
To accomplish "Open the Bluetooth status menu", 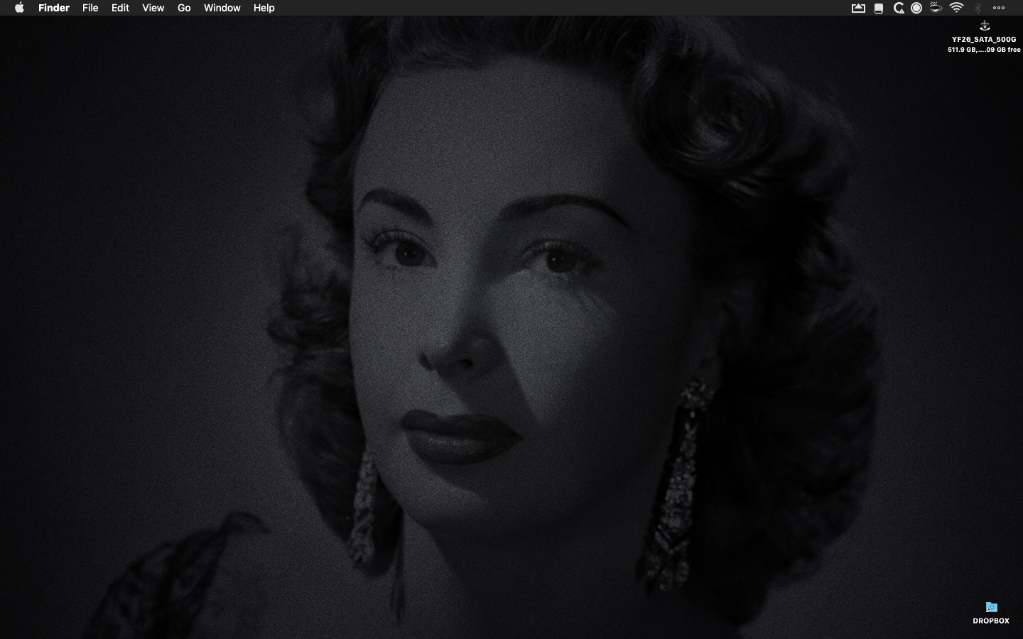I will [978, 8].
